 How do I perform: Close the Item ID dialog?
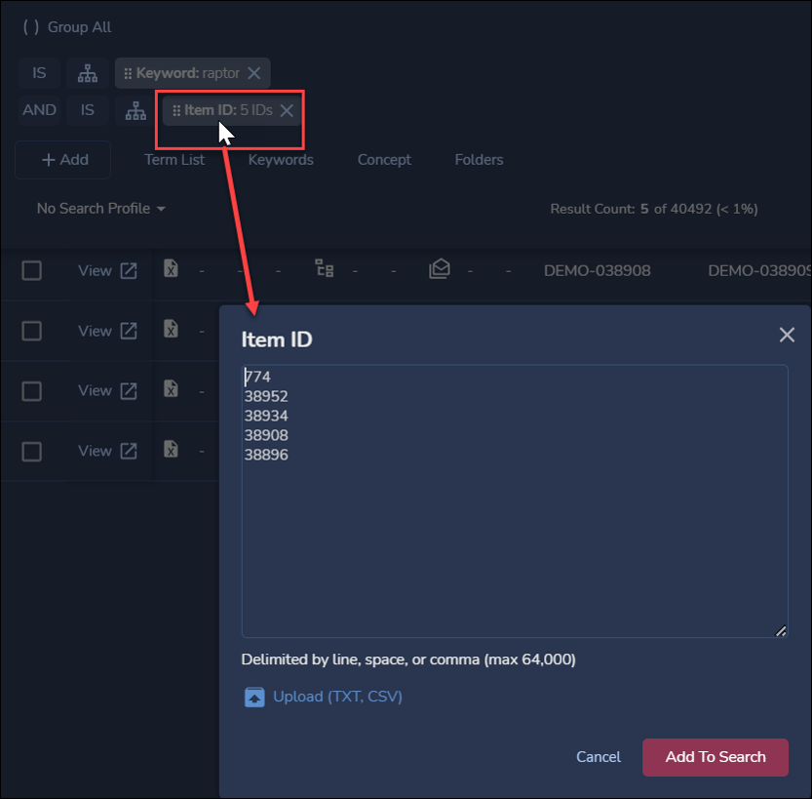[x=787, y=336]
